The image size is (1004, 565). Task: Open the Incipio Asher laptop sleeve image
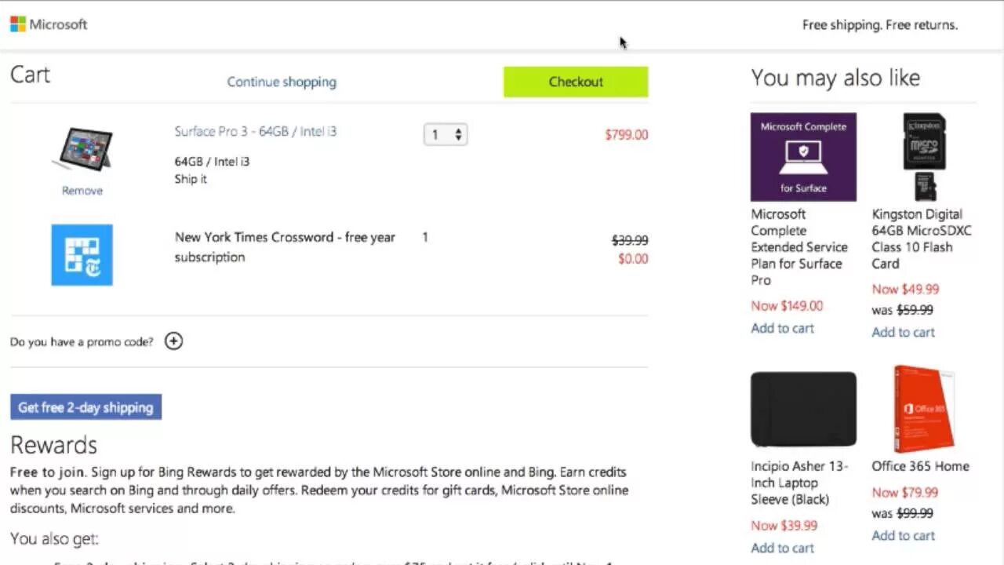(x=803, y=409)
